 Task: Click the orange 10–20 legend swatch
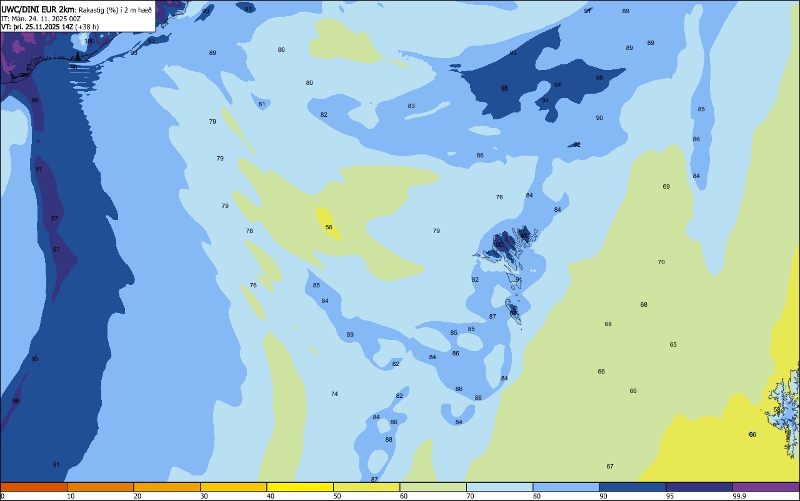pos(100,487)
